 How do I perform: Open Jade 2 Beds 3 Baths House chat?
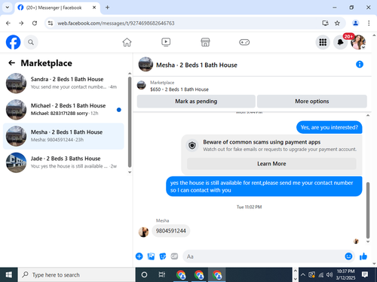tap(63, 162)
